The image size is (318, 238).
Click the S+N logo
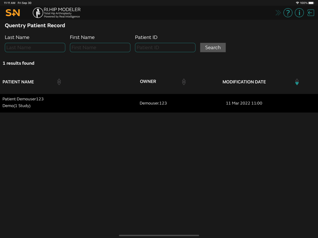13,13
